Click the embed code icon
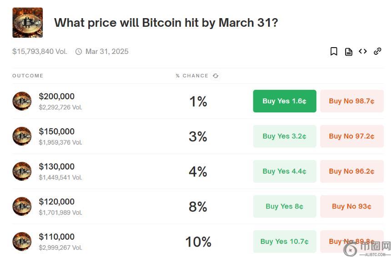 pos(363,52)
